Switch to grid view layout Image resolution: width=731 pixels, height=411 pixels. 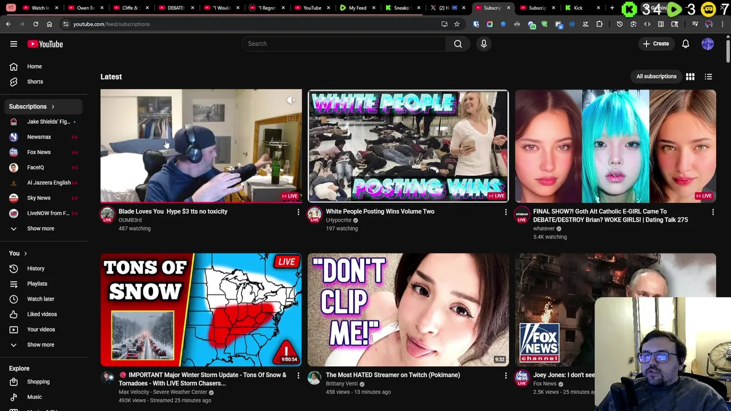click(690, 76)
